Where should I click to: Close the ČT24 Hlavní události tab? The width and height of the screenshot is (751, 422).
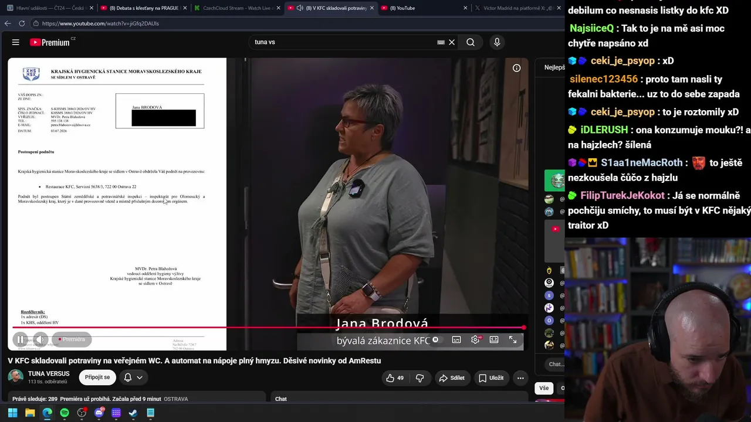(x=91, y=8)
